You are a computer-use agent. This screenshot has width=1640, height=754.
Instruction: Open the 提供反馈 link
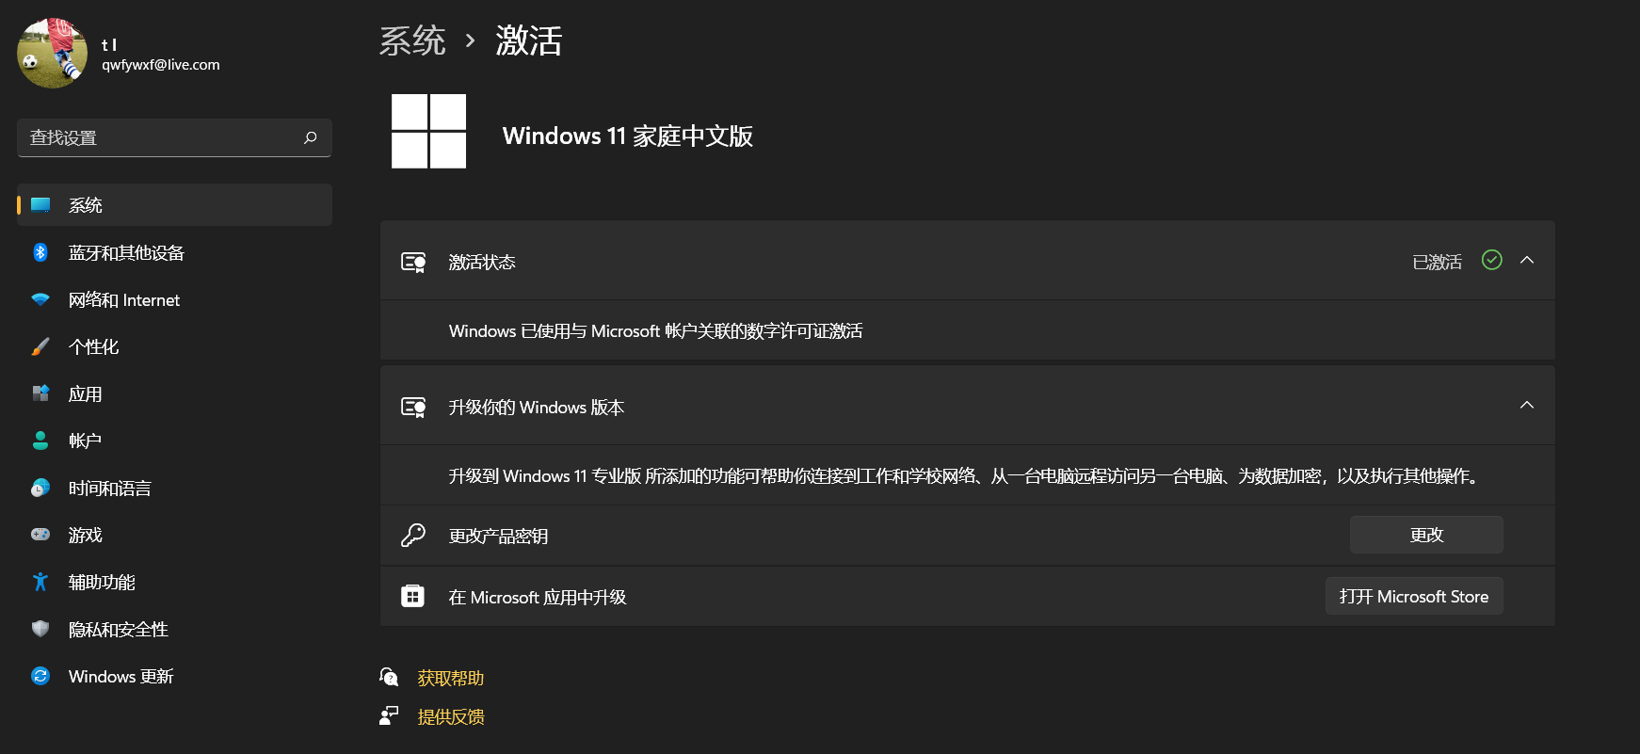tap(451, 716)
